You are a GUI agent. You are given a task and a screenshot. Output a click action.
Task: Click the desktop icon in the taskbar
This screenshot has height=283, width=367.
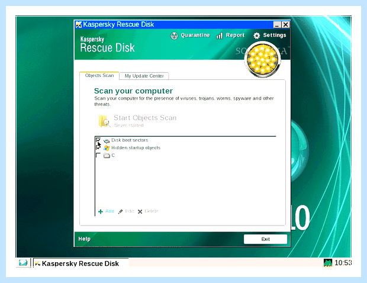pyautogui.click(x=23, y=262)
